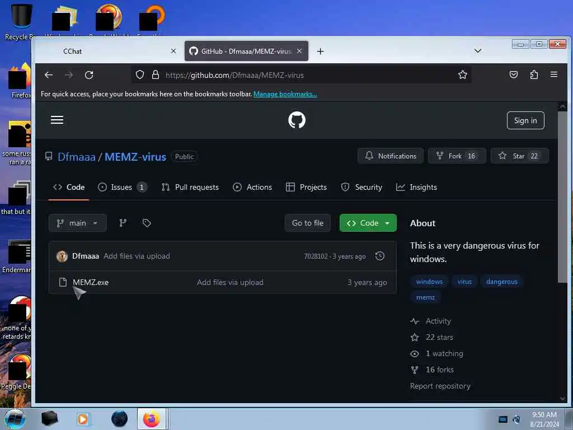Close the CChat tab

click(x=173, y=51)
